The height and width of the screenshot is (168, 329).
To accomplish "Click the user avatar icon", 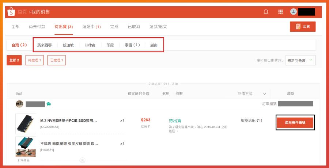I will (x=293, y=12).
